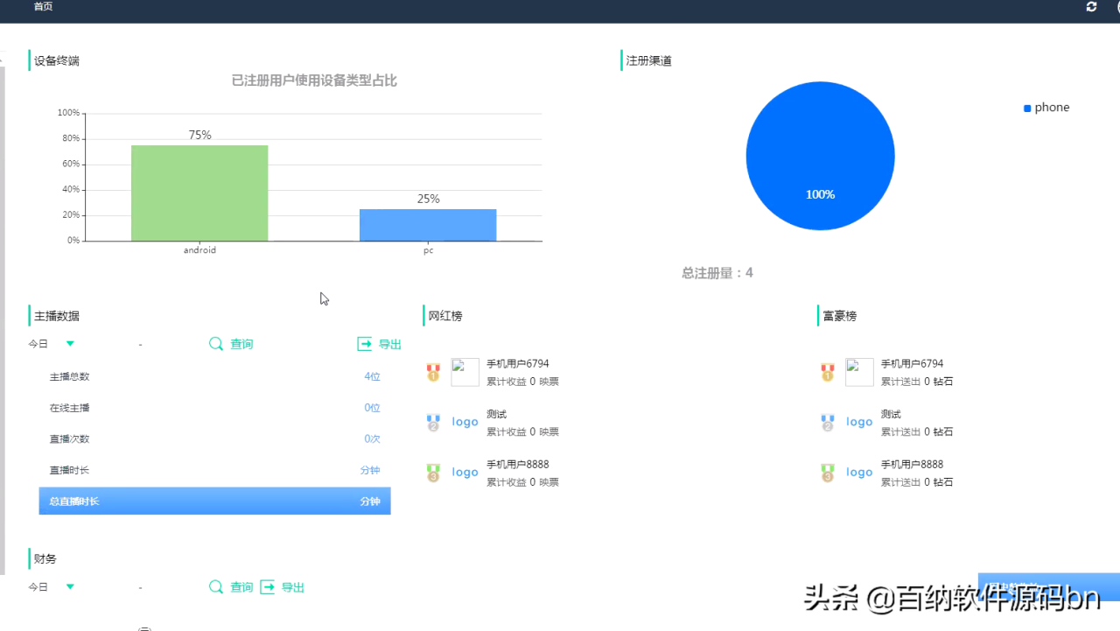Click the blue registration pie chart
This screenshot has width=1120, height=631.
coord(820,156)
